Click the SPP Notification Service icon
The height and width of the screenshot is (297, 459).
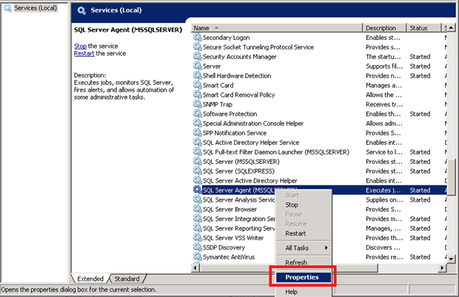tap(198, 132)
